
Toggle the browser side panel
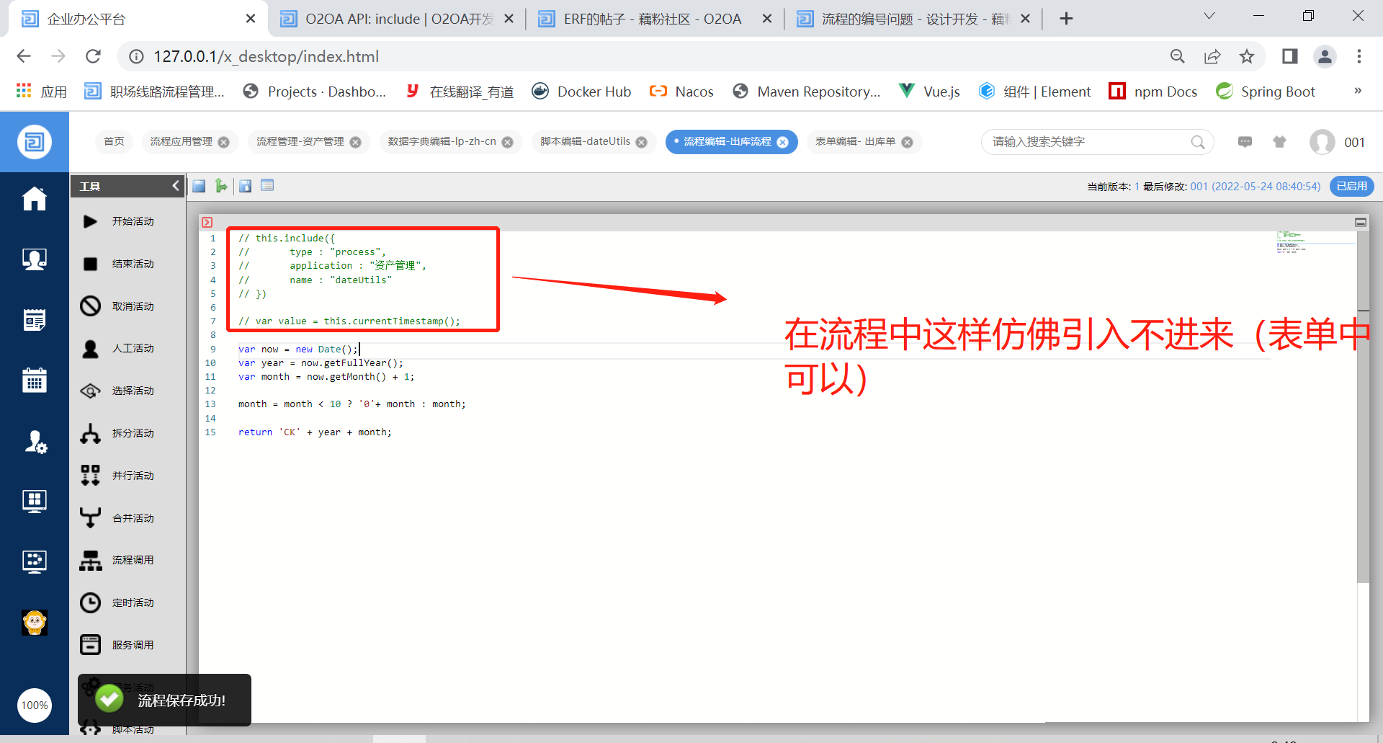pos(1289,56)
